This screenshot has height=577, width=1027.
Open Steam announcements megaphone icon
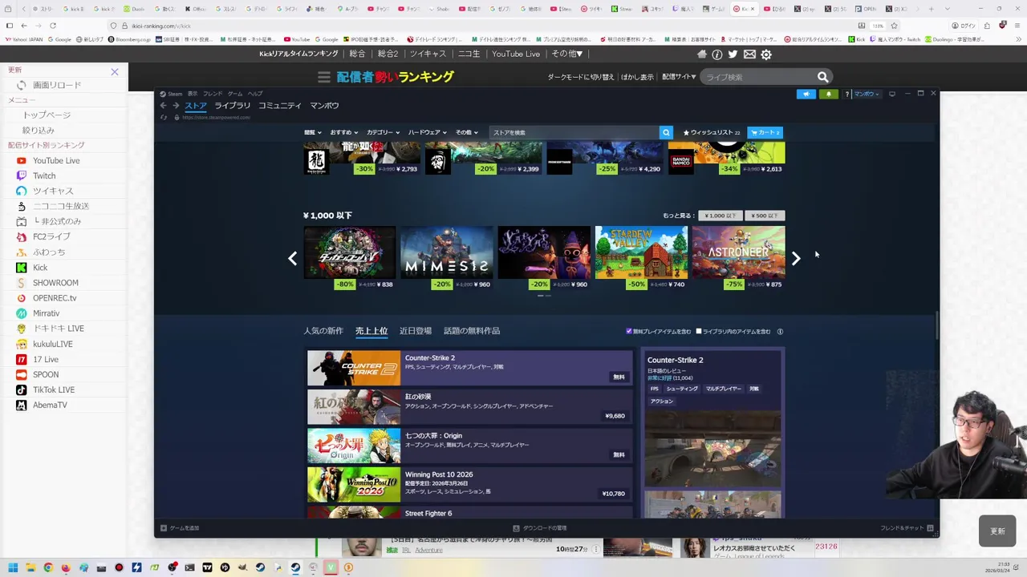(x=806, y=94)
